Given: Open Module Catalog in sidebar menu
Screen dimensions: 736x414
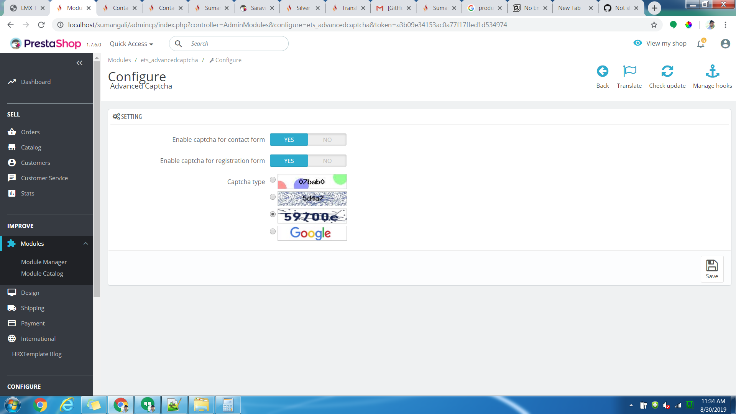Looking at the screenshot, I should 42,273.
